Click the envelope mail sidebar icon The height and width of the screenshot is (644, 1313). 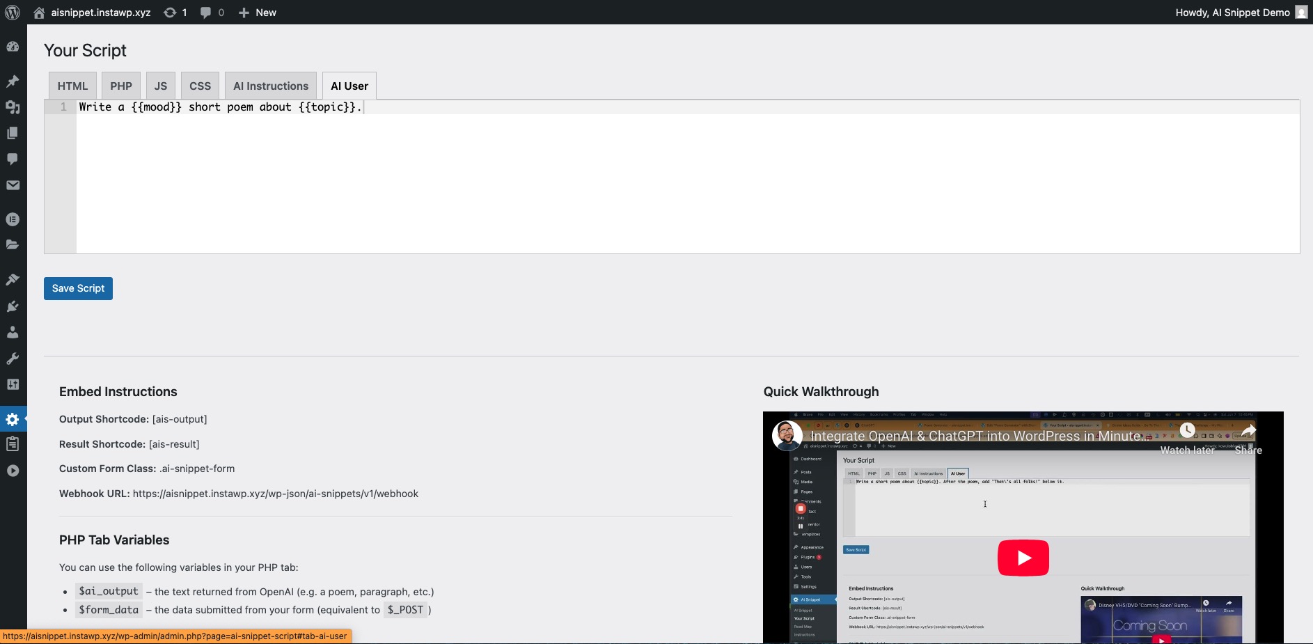[x=13, y=185]
